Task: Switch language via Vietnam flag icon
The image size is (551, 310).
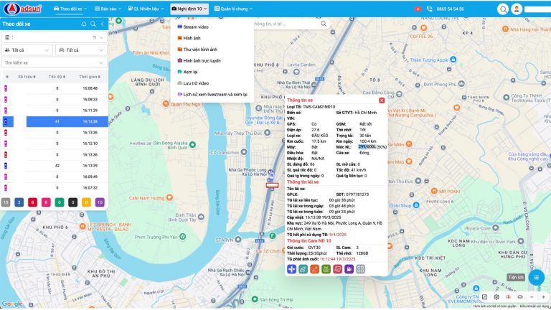Action: point(418,9)
